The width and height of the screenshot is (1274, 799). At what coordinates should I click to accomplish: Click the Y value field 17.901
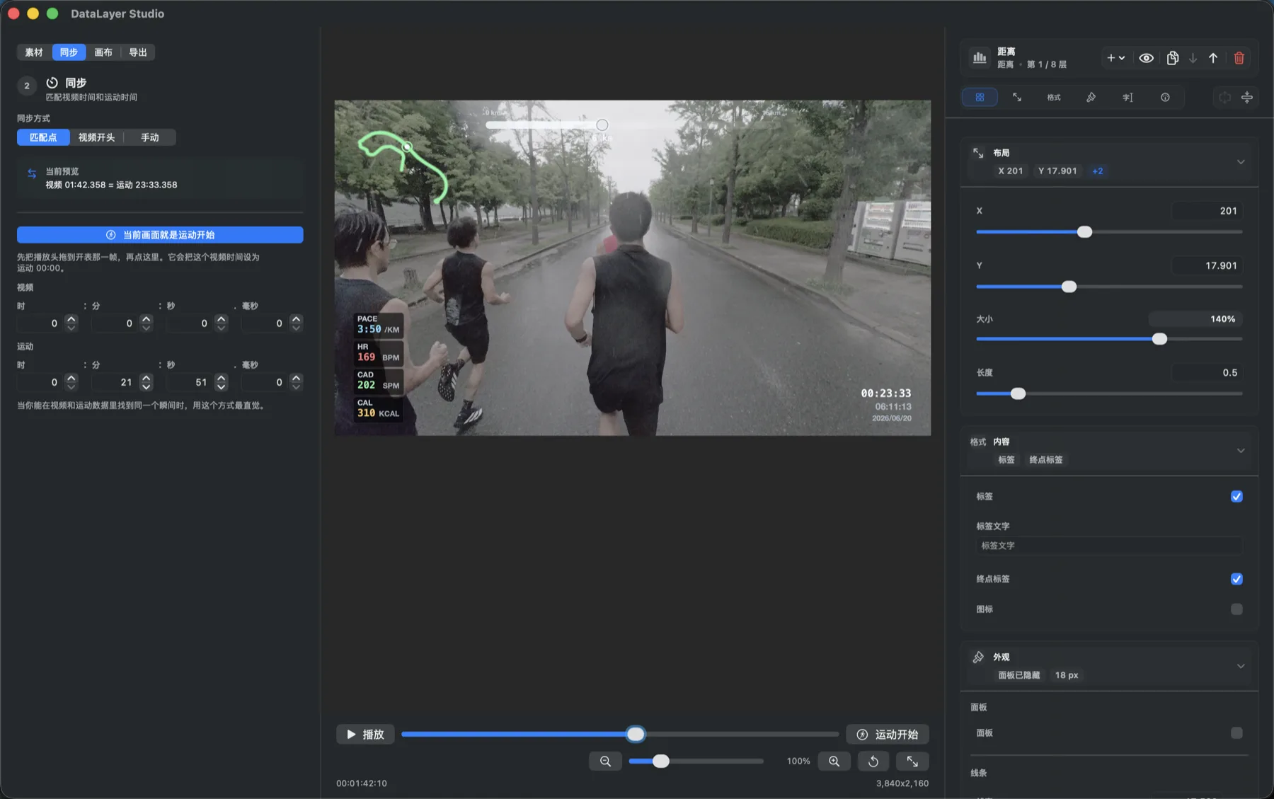1207,265
